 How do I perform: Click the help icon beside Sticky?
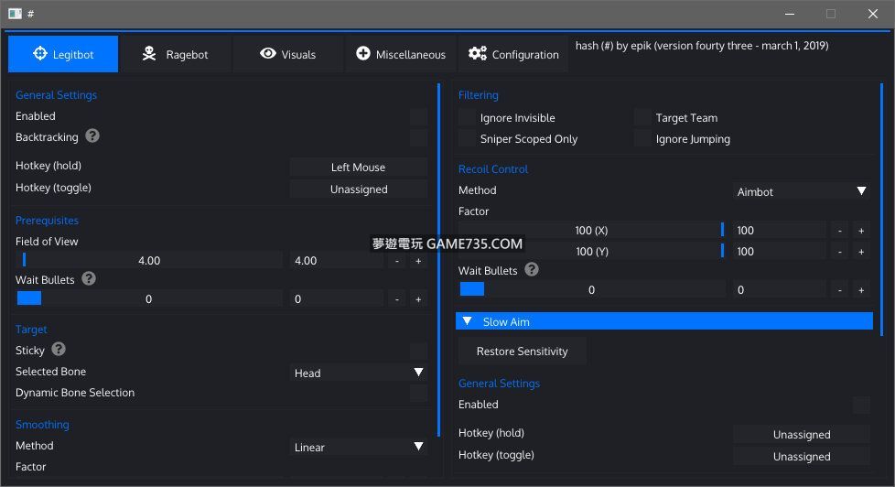tap(59, 350)
